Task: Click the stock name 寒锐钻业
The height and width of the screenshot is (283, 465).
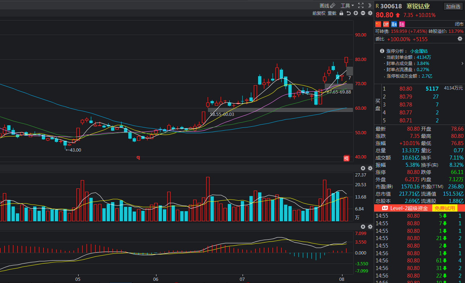Action: click(418, 6)
